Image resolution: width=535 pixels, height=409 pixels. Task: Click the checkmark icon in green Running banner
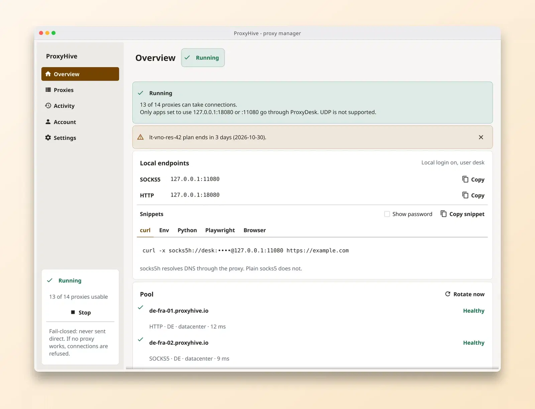click(140, 93)
